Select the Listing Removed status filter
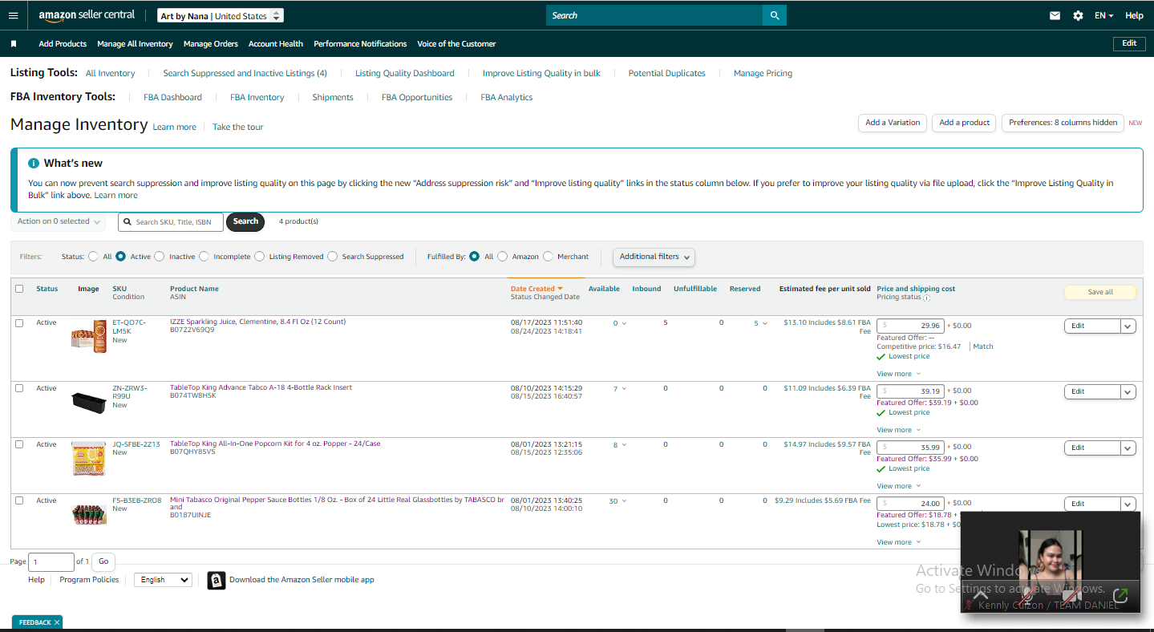The width and height of the screenshot is (1154, 632). pos(259,257)
